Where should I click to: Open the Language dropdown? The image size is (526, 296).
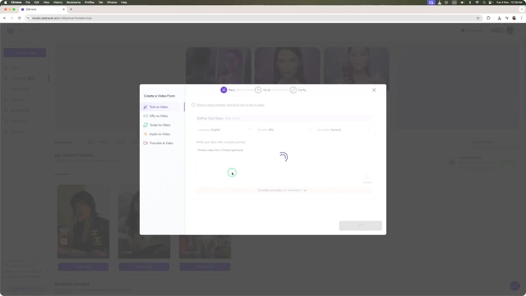(225, 130)
